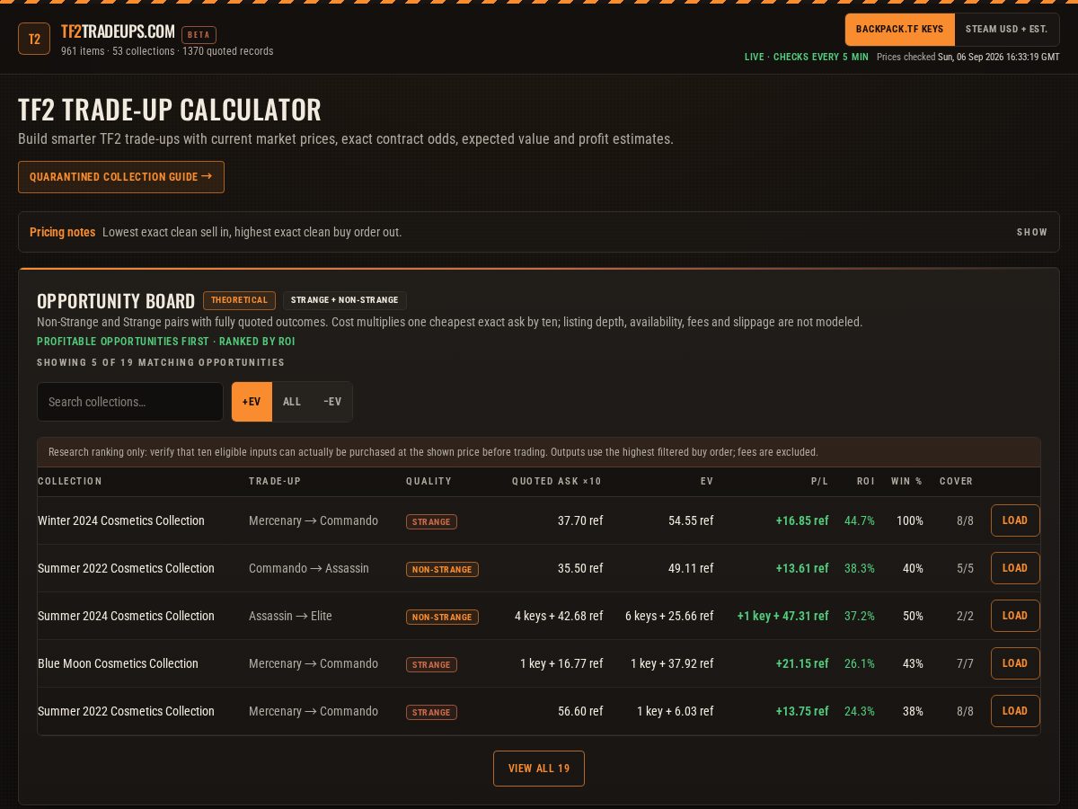This screenshot has height=809, width=1078.
Task: Click the 6 keys + 25.66 ref EV
Action: pyautogui.click(x=669, y=616)
